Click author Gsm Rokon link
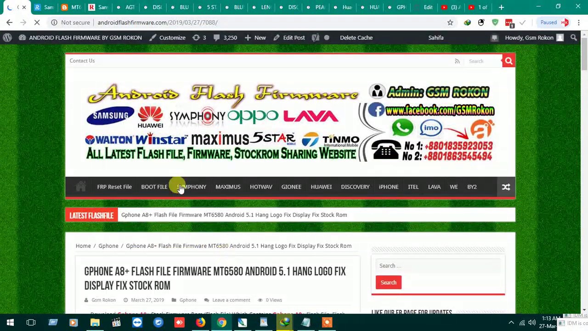This screenshot has height=331, width=588. click(x=103, y=300)
